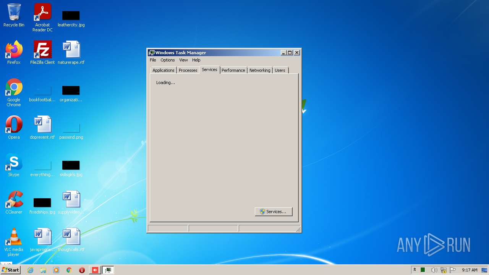This screenshot has width=489, height=275.
Task: Open Windows Media Player taskbar icon
Action: click(x=56, y=270)
